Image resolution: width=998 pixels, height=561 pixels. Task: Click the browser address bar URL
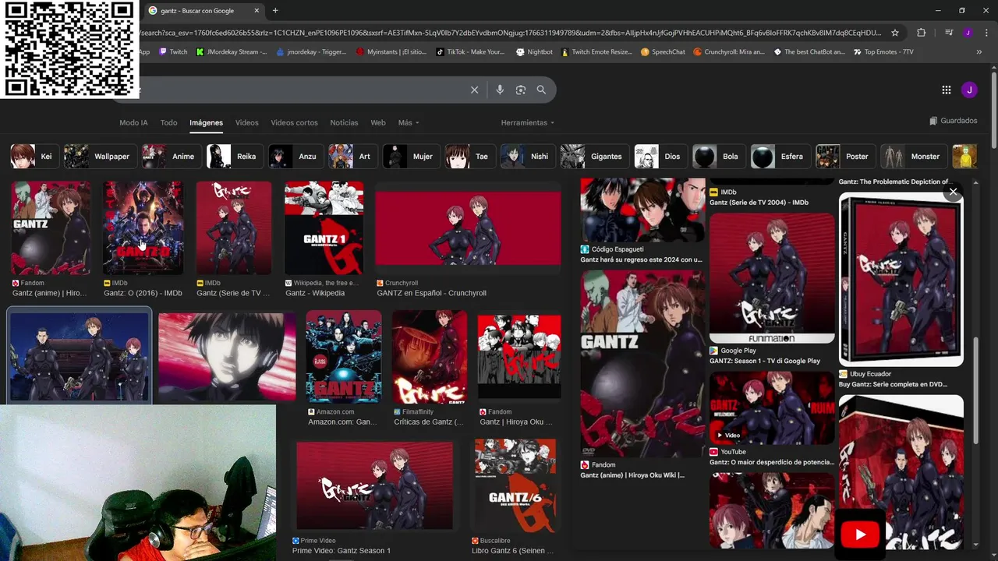511,33
